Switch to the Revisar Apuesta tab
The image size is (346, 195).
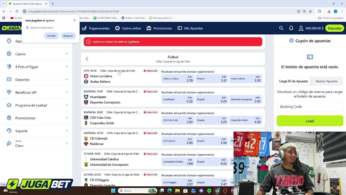pos(327,81)
